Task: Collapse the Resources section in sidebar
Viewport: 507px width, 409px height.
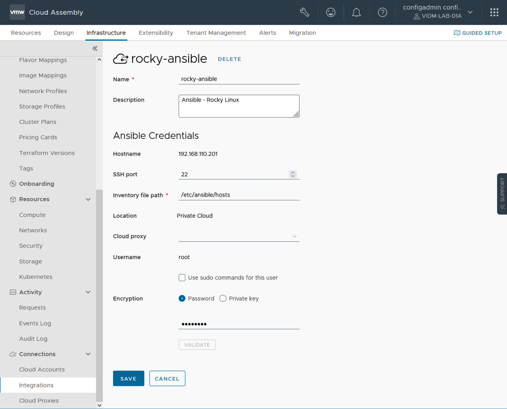Action: [88, 199]
